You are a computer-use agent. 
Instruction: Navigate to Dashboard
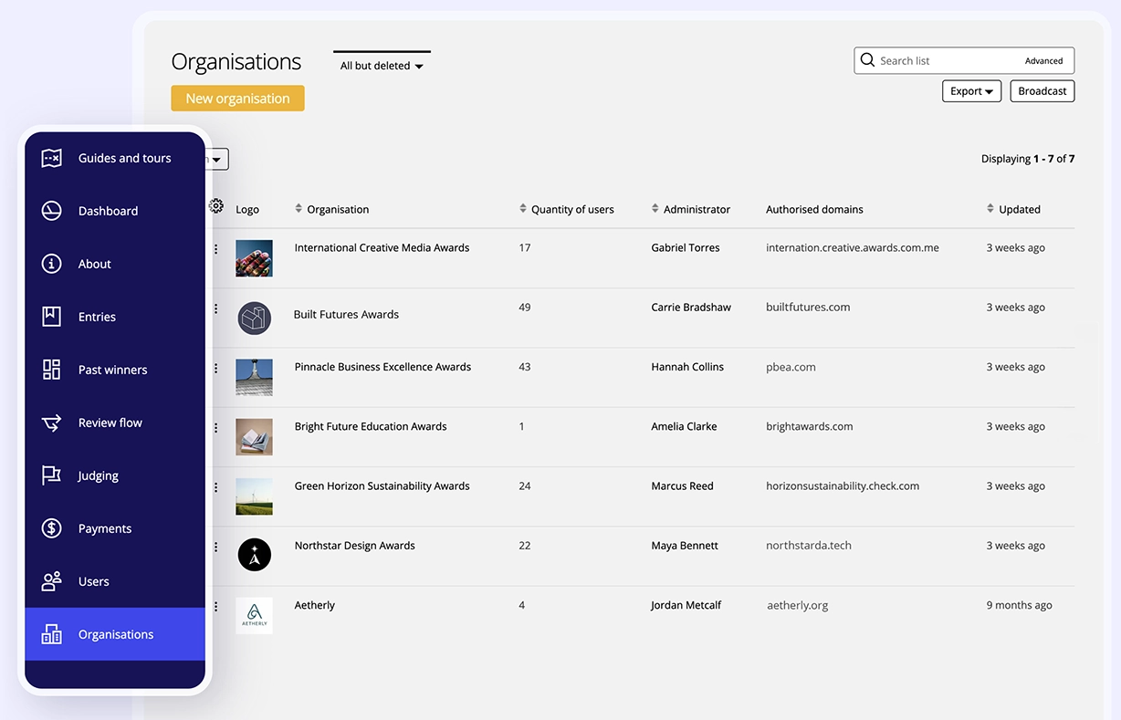point(115,211)
